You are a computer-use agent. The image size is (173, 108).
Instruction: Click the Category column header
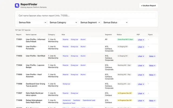click(x=51, y=35)
